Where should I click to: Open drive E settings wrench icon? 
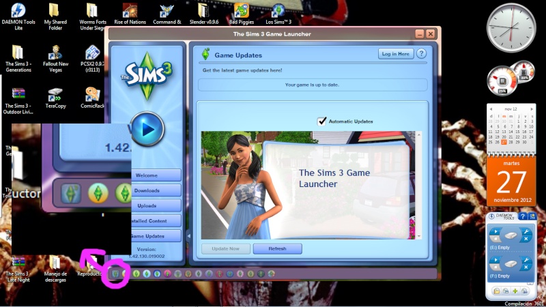pyautogui.click(x=526, y=232)
